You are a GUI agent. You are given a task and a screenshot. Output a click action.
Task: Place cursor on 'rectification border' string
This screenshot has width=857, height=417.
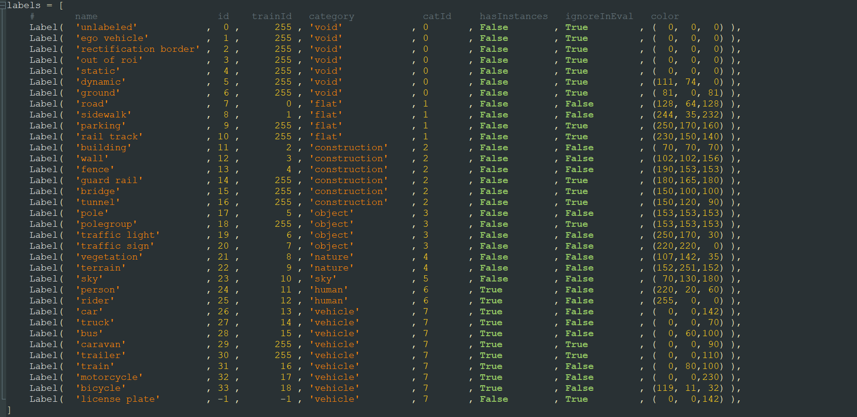[x=137, y=49]
